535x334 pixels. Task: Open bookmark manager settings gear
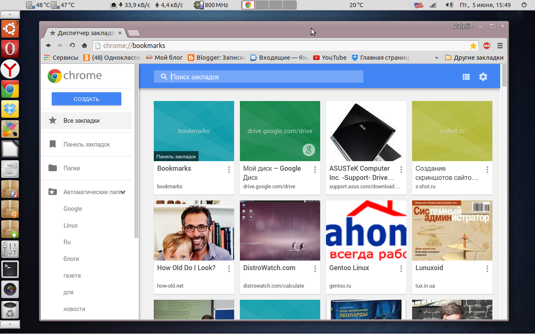[483, 77]
